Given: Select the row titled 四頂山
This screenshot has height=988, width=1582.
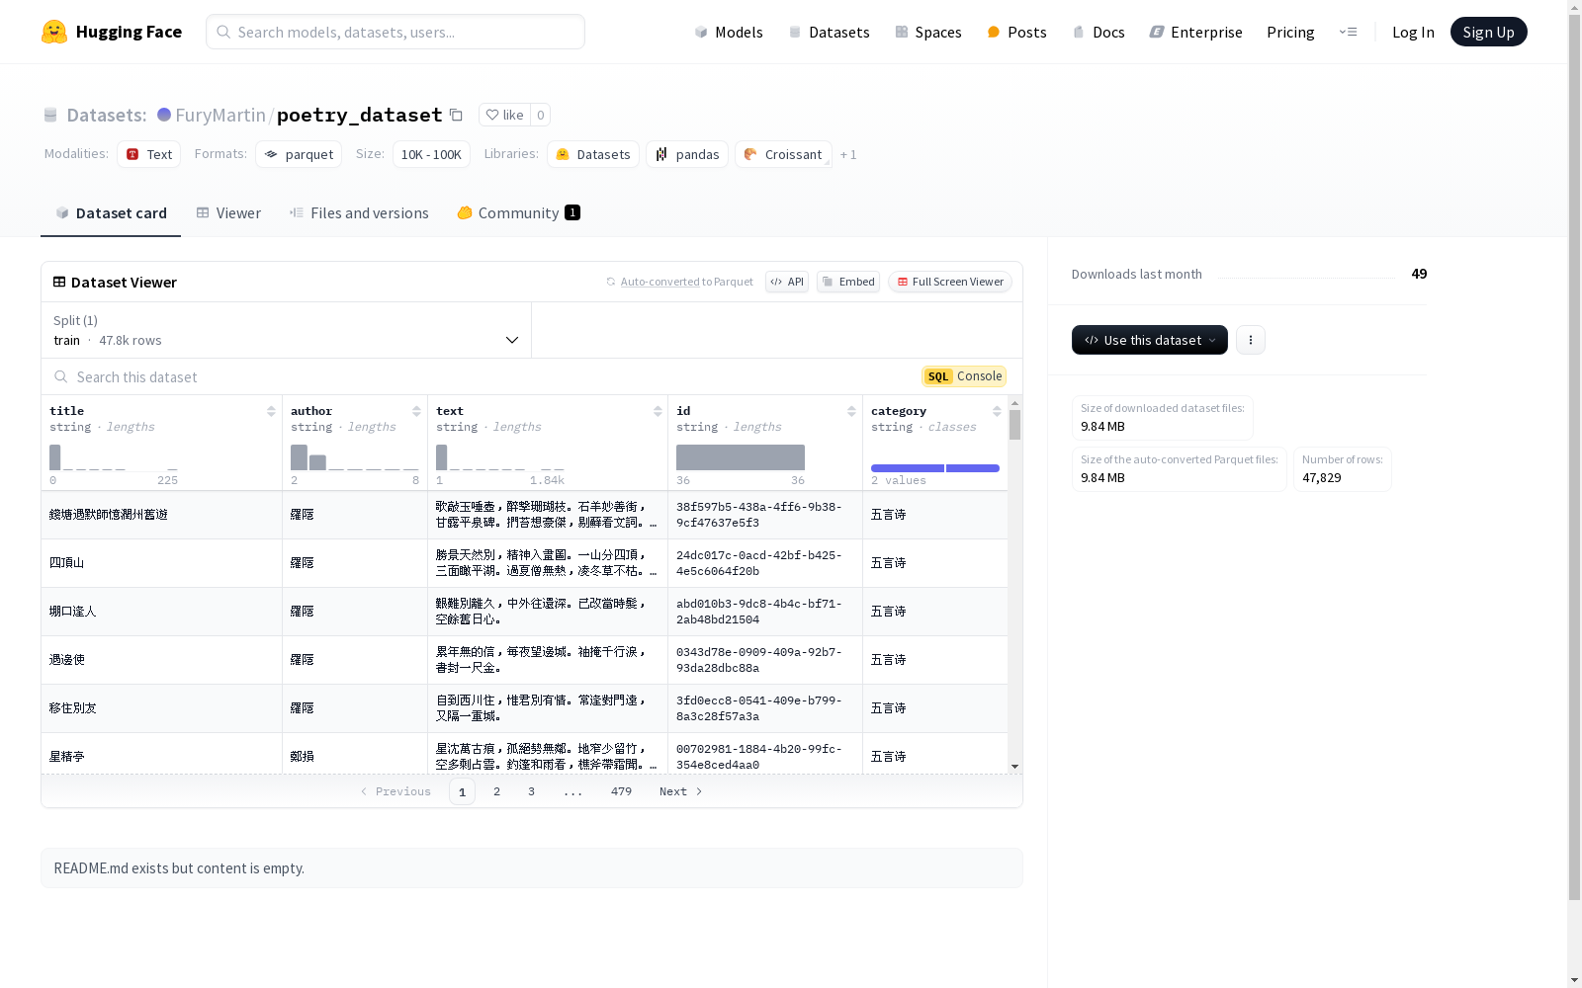Looking at the screenshot, I should click(x=524, y=563).
